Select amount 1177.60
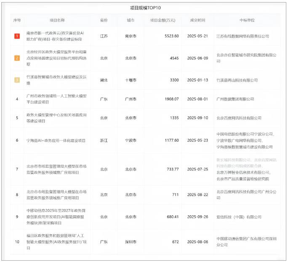The height and width of the screenshot is (262, 288). [x=171, y=140]
